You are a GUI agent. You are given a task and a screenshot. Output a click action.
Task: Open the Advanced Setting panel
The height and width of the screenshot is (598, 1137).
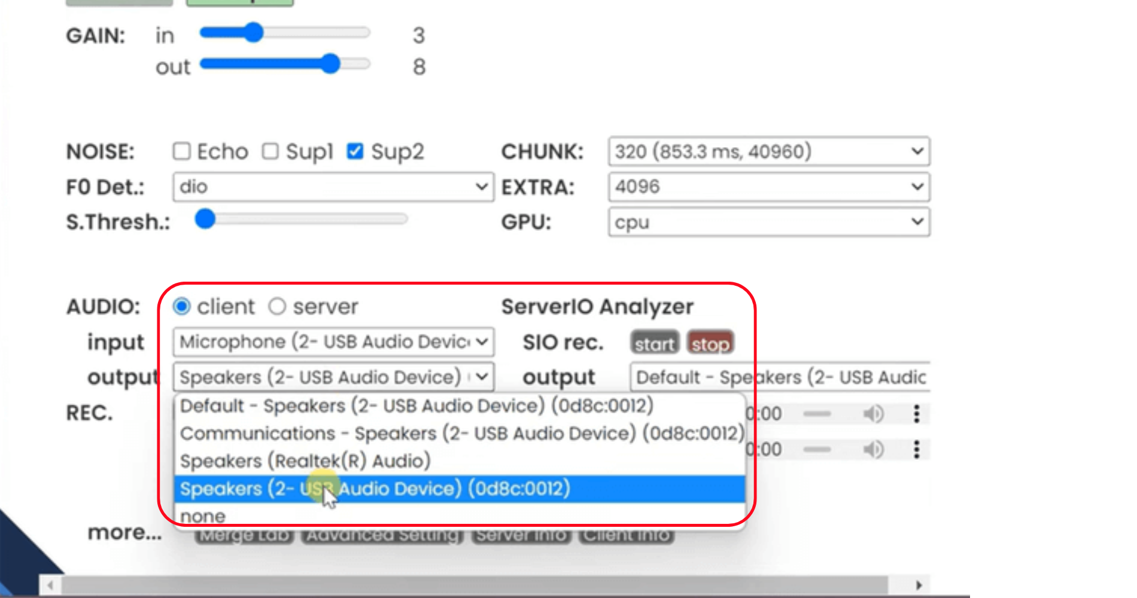coord(381,534)
